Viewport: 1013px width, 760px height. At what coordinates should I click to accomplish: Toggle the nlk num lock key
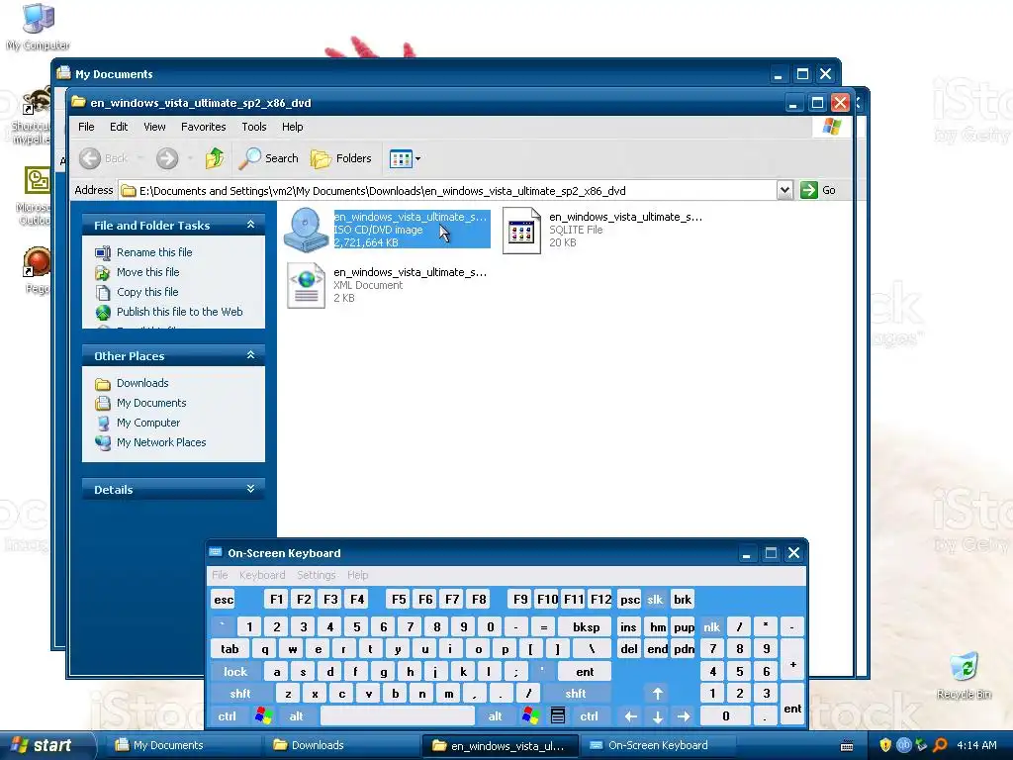pyautogui.click(x=711, y=627)
